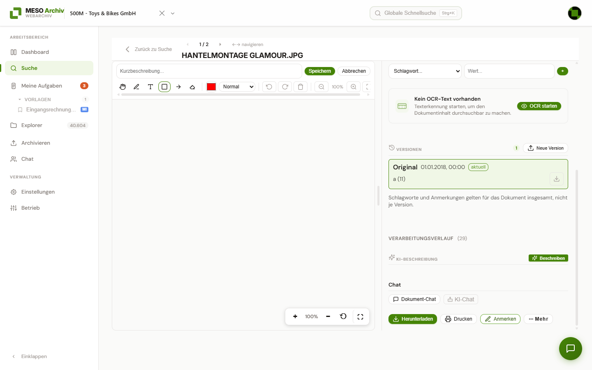Open Eingangsrechnung template item
592x370 pixels.
[x=53, y=110]
